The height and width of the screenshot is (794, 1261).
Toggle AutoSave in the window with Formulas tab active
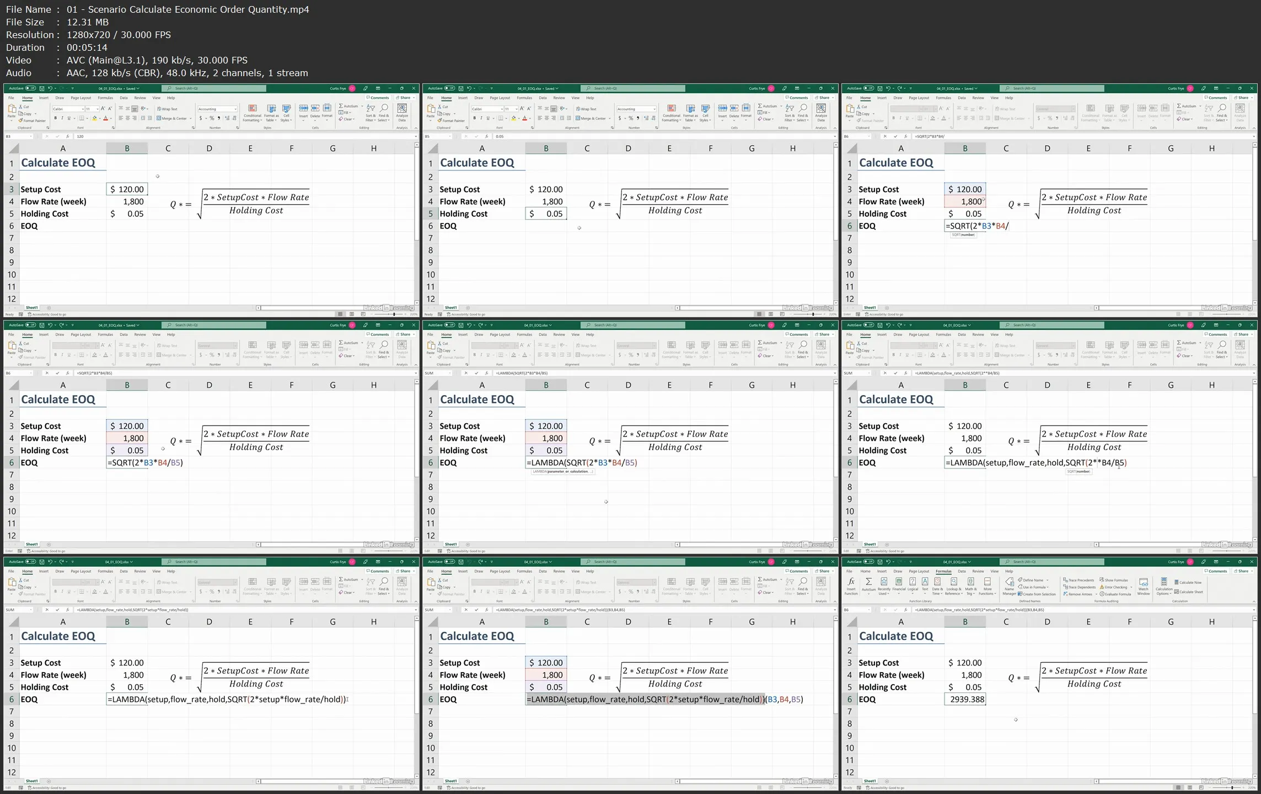(868, 562)
